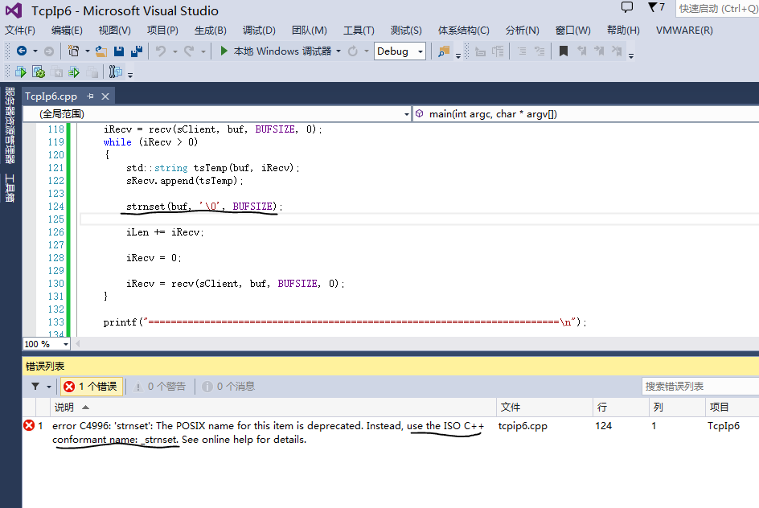Screen dimensions: 759x508
Task: Click the Uncomment lines icon
Action: [x=540, y=51]
